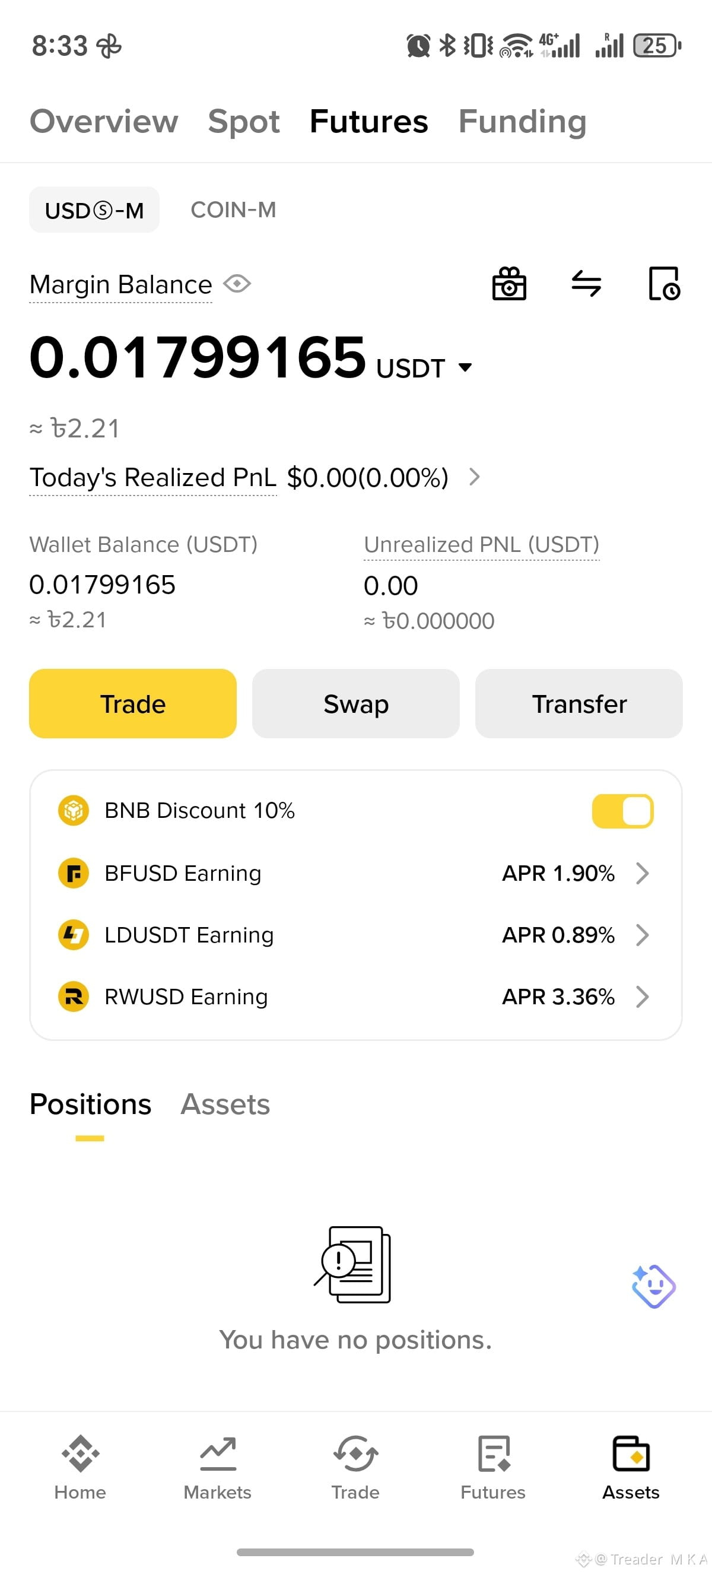The height and width of the screenshot is (1574, 712).
Task: Expand the RWUSD Earning APR row
Action: coord(356,997)
